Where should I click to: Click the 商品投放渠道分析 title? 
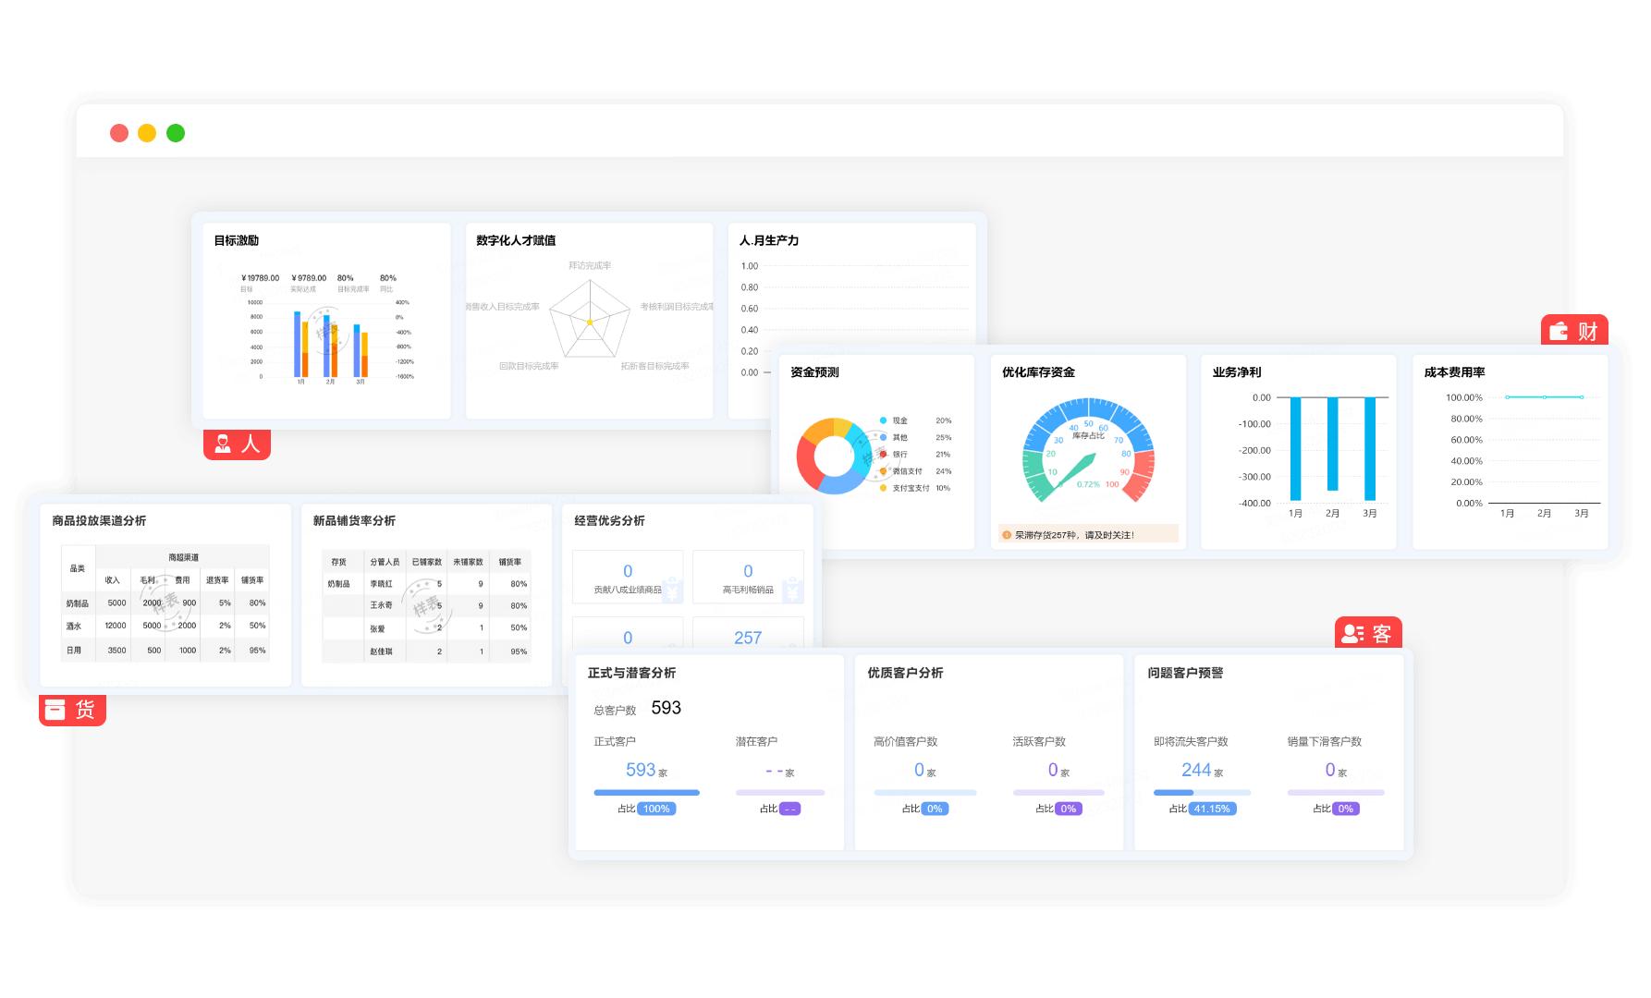(99, 521)
